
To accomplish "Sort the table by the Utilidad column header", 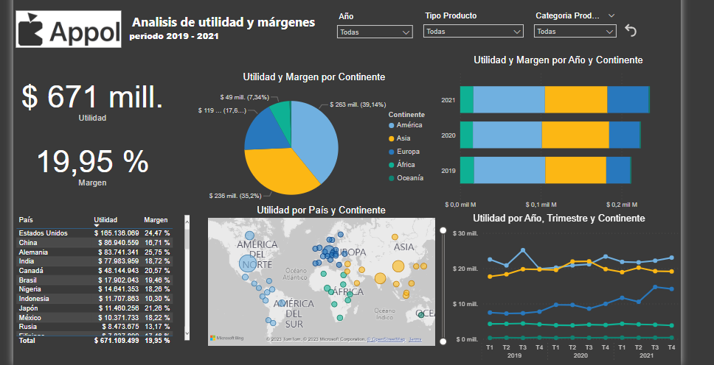I will [105, 220].
